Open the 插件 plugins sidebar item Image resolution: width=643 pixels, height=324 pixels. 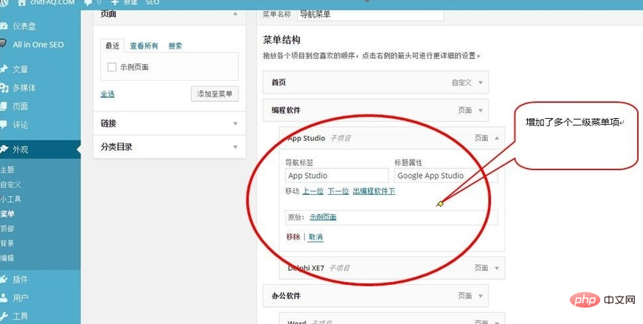[20, 279]
